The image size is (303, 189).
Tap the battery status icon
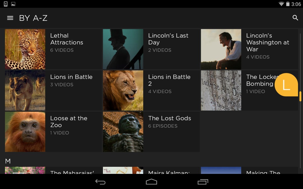point(288,4)
